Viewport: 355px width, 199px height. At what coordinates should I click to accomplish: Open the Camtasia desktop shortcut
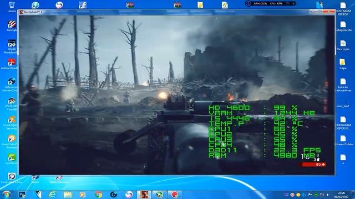11,159
